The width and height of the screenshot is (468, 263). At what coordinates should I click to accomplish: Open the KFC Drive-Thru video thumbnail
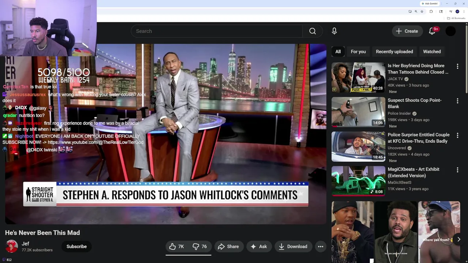(358, 146)
